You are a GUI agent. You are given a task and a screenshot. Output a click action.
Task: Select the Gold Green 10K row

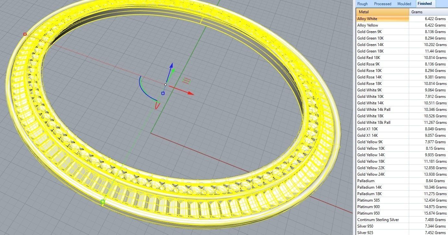point(402,38)
